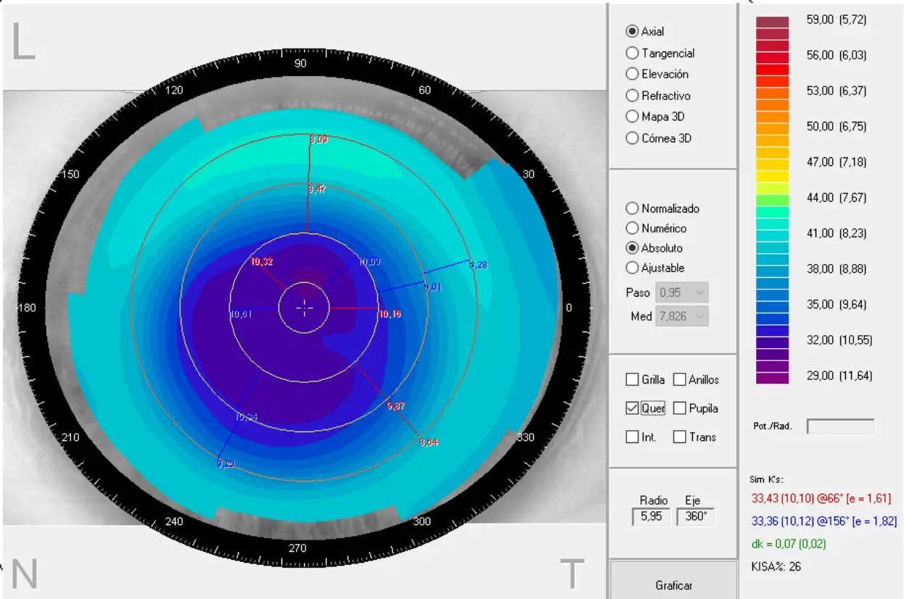Select the Normalizado scale option

pos(632,208)
